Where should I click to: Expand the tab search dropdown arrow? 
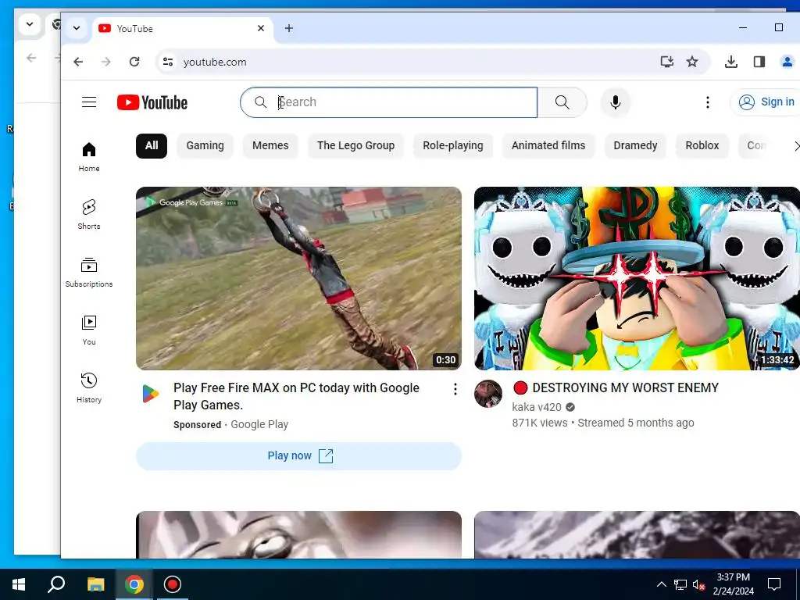[x=77, y=28]
